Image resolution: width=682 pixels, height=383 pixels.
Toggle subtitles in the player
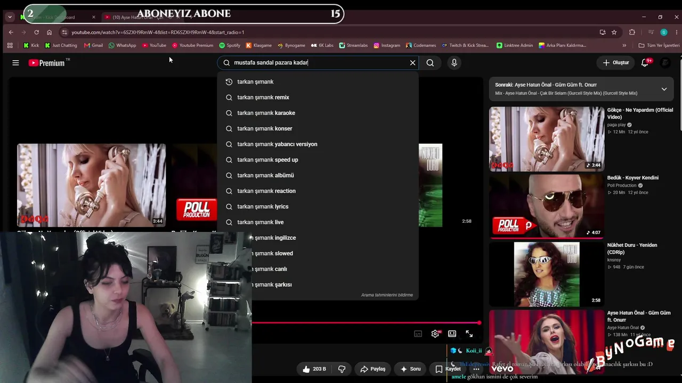(418, 334)
